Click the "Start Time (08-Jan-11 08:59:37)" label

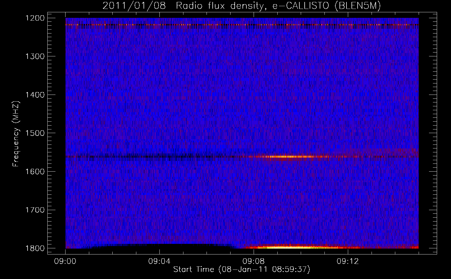click(242, 270)
